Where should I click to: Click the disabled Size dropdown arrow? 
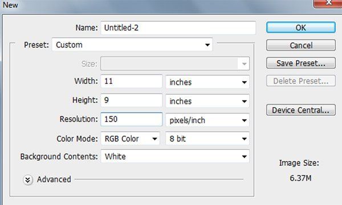tap(244, 64)
